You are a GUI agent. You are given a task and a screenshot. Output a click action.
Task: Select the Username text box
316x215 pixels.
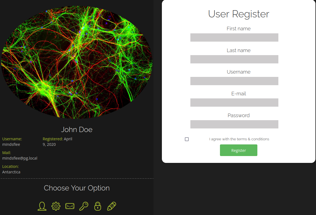(x=234, y=81)
